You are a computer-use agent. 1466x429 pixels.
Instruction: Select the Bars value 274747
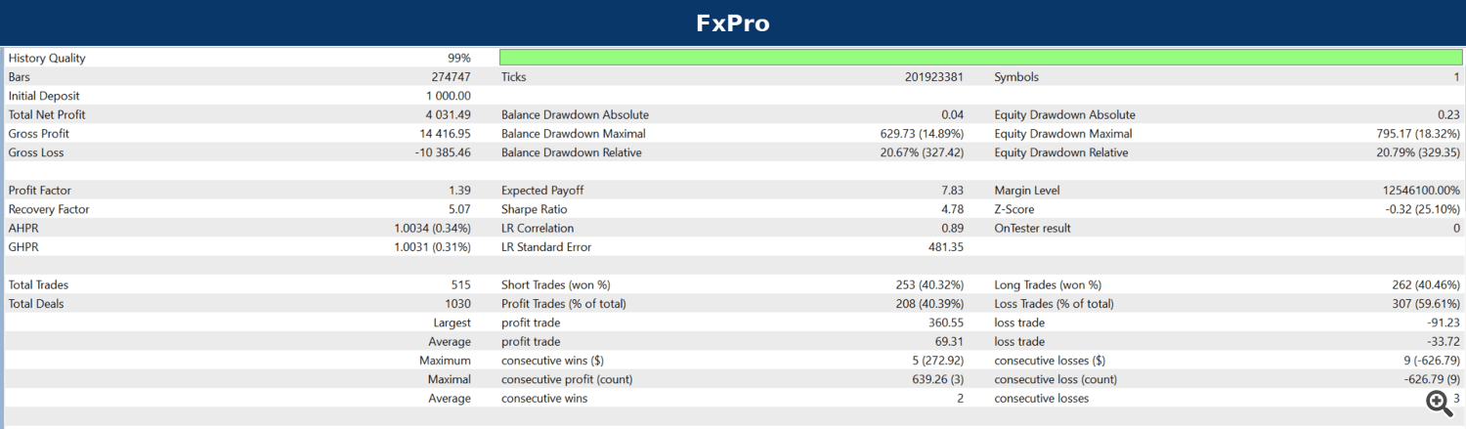click(452, 77)
